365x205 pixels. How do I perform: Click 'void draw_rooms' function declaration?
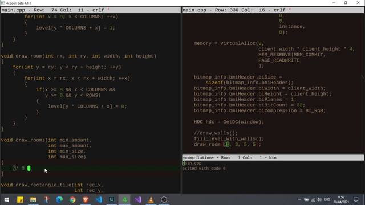click(46, 140)
